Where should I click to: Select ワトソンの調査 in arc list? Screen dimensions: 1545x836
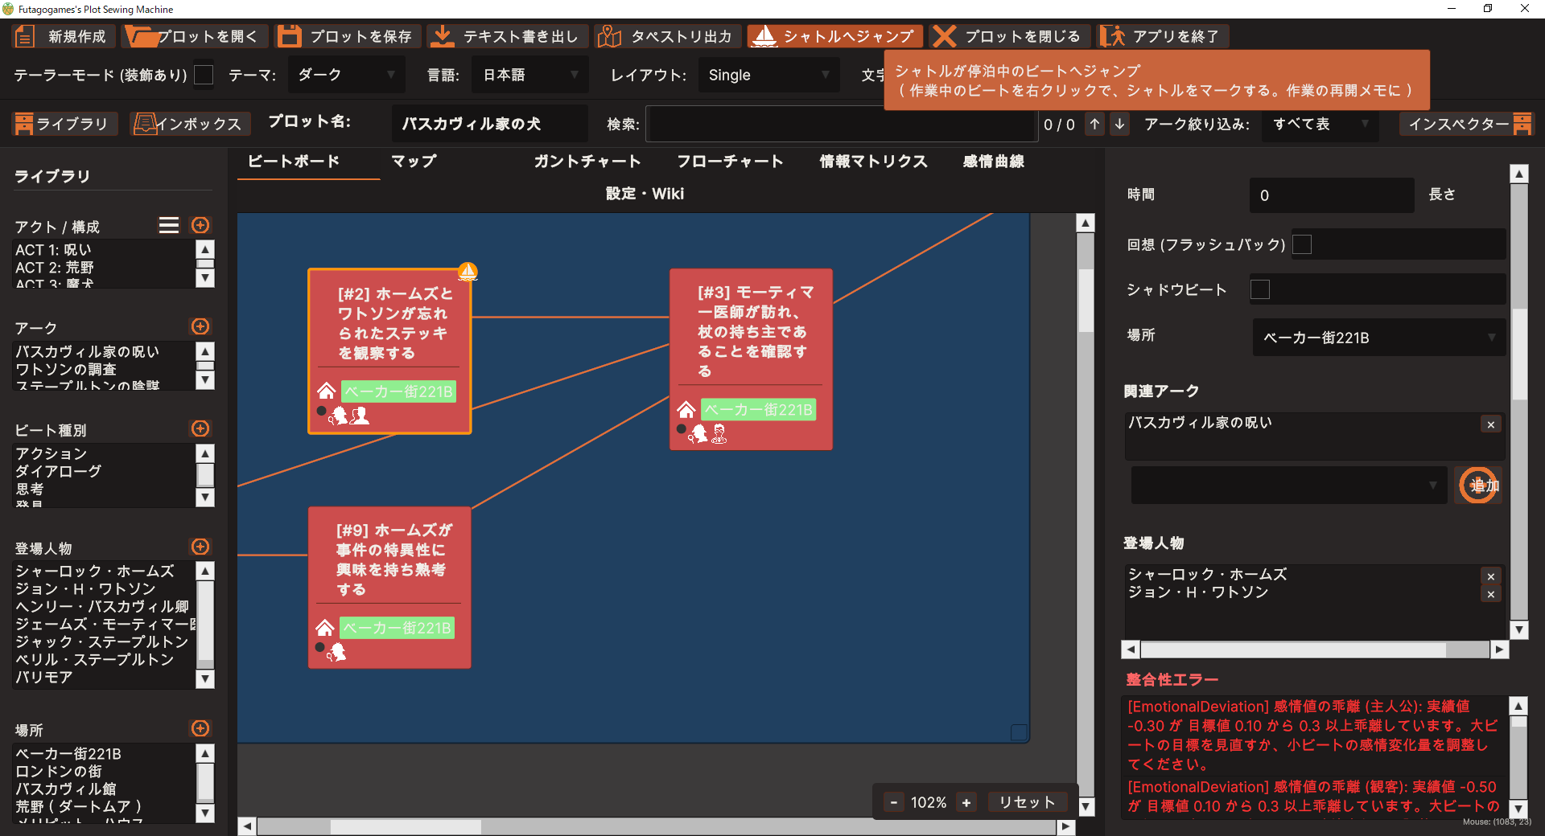66,369
